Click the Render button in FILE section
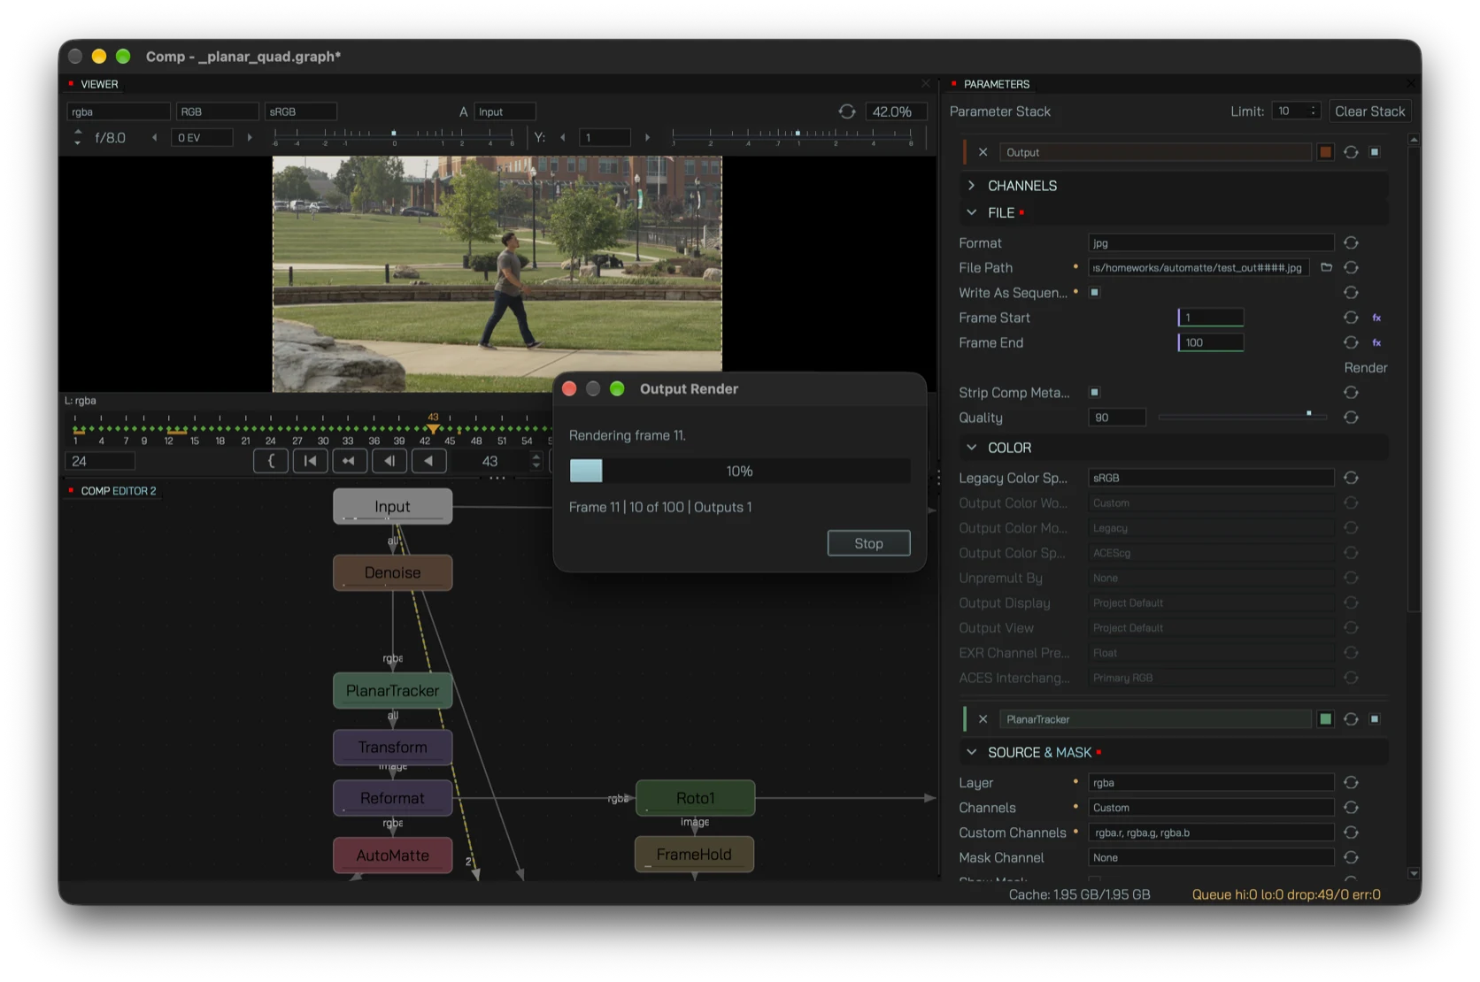Screen dimensions: 1480x982 tap(1366, 368)
